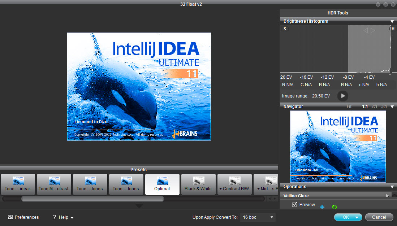397x226 pixels.
Task: Click the H highlights marker in histogram
Action: 393,29
